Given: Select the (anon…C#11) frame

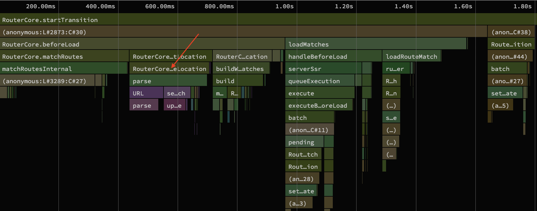Looking at the screenshot, I should tap(309, 130).
